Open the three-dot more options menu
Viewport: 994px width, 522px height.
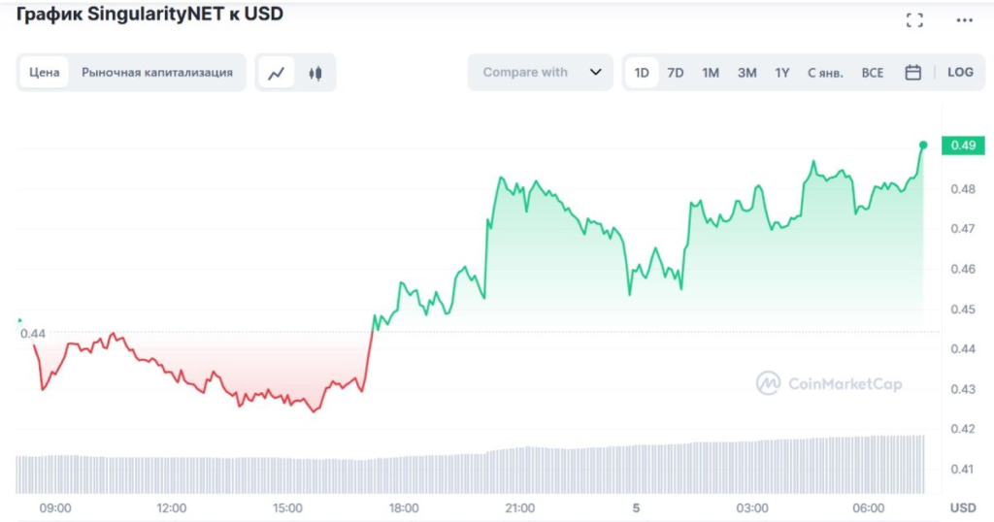pyautogui.click(x=964, y=20)
